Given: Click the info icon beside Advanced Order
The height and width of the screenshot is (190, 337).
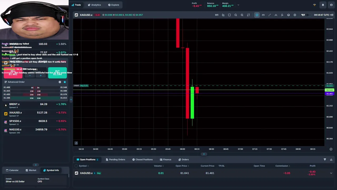Looking at the screenshot, I should pyautogui.click(x=60, y=82).
